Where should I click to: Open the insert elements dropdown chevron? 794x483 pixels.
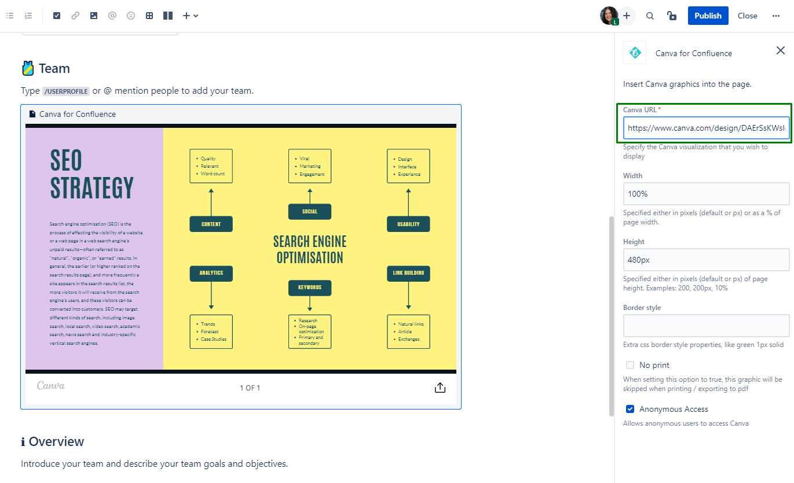pyautogui.click(x=196, y=16)
